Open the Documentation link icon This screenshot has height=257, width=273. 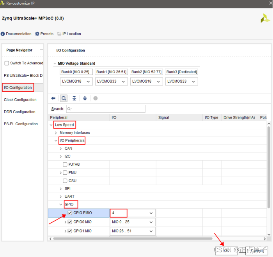click(x=3, y=34)
